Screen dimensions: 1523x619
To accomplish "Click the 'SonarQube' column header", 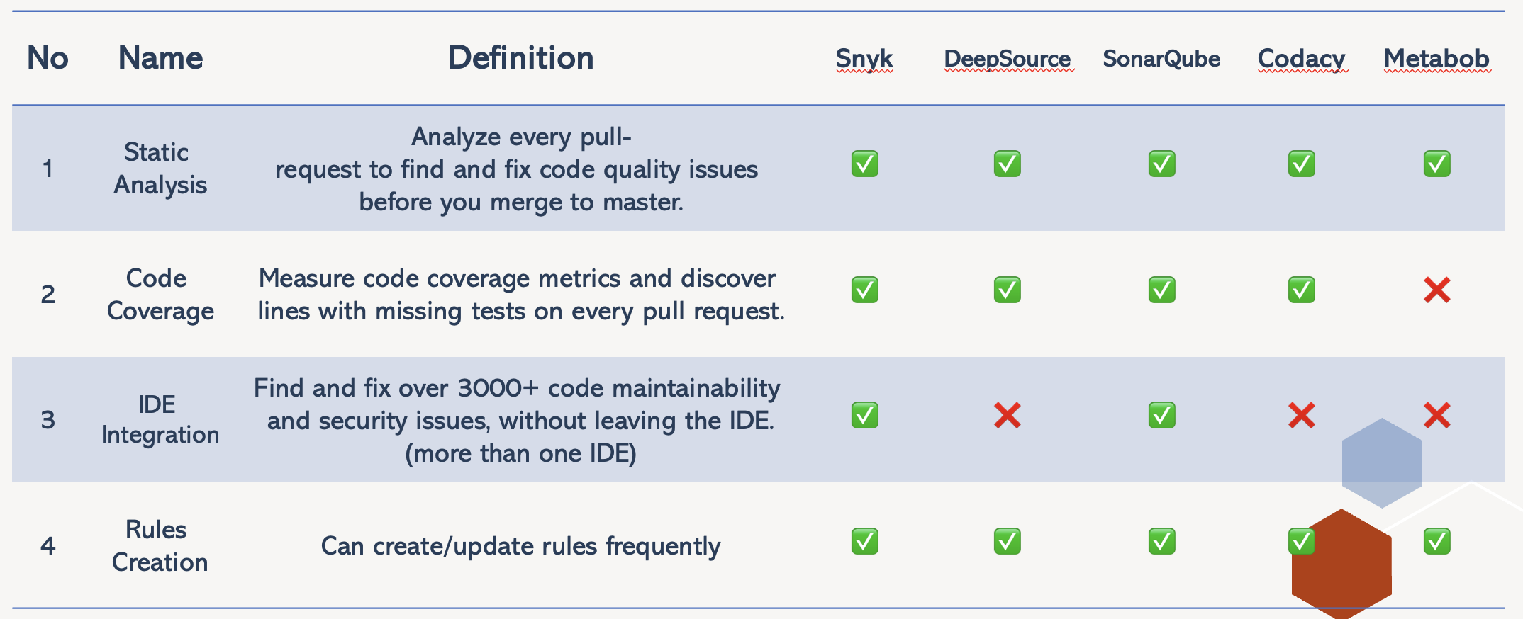I will (x=1161, y=59).
